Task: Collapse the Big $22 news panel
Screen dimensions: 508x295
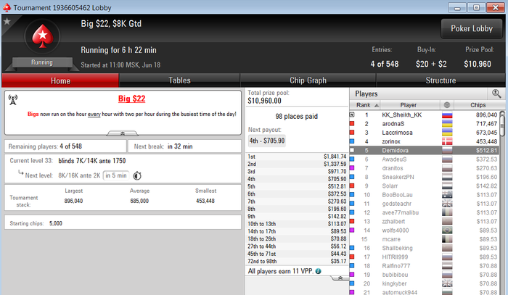Action: tap(123, 133)
